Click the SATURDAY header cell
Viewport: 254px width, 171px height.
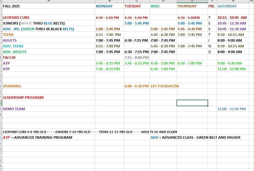click(227, 6)
